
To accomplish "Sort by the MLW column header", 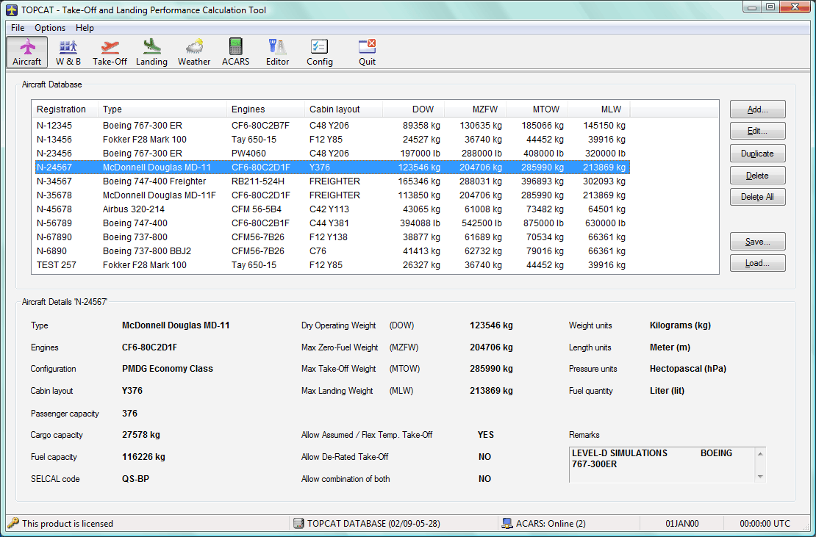I will click(x=598, y=109).
